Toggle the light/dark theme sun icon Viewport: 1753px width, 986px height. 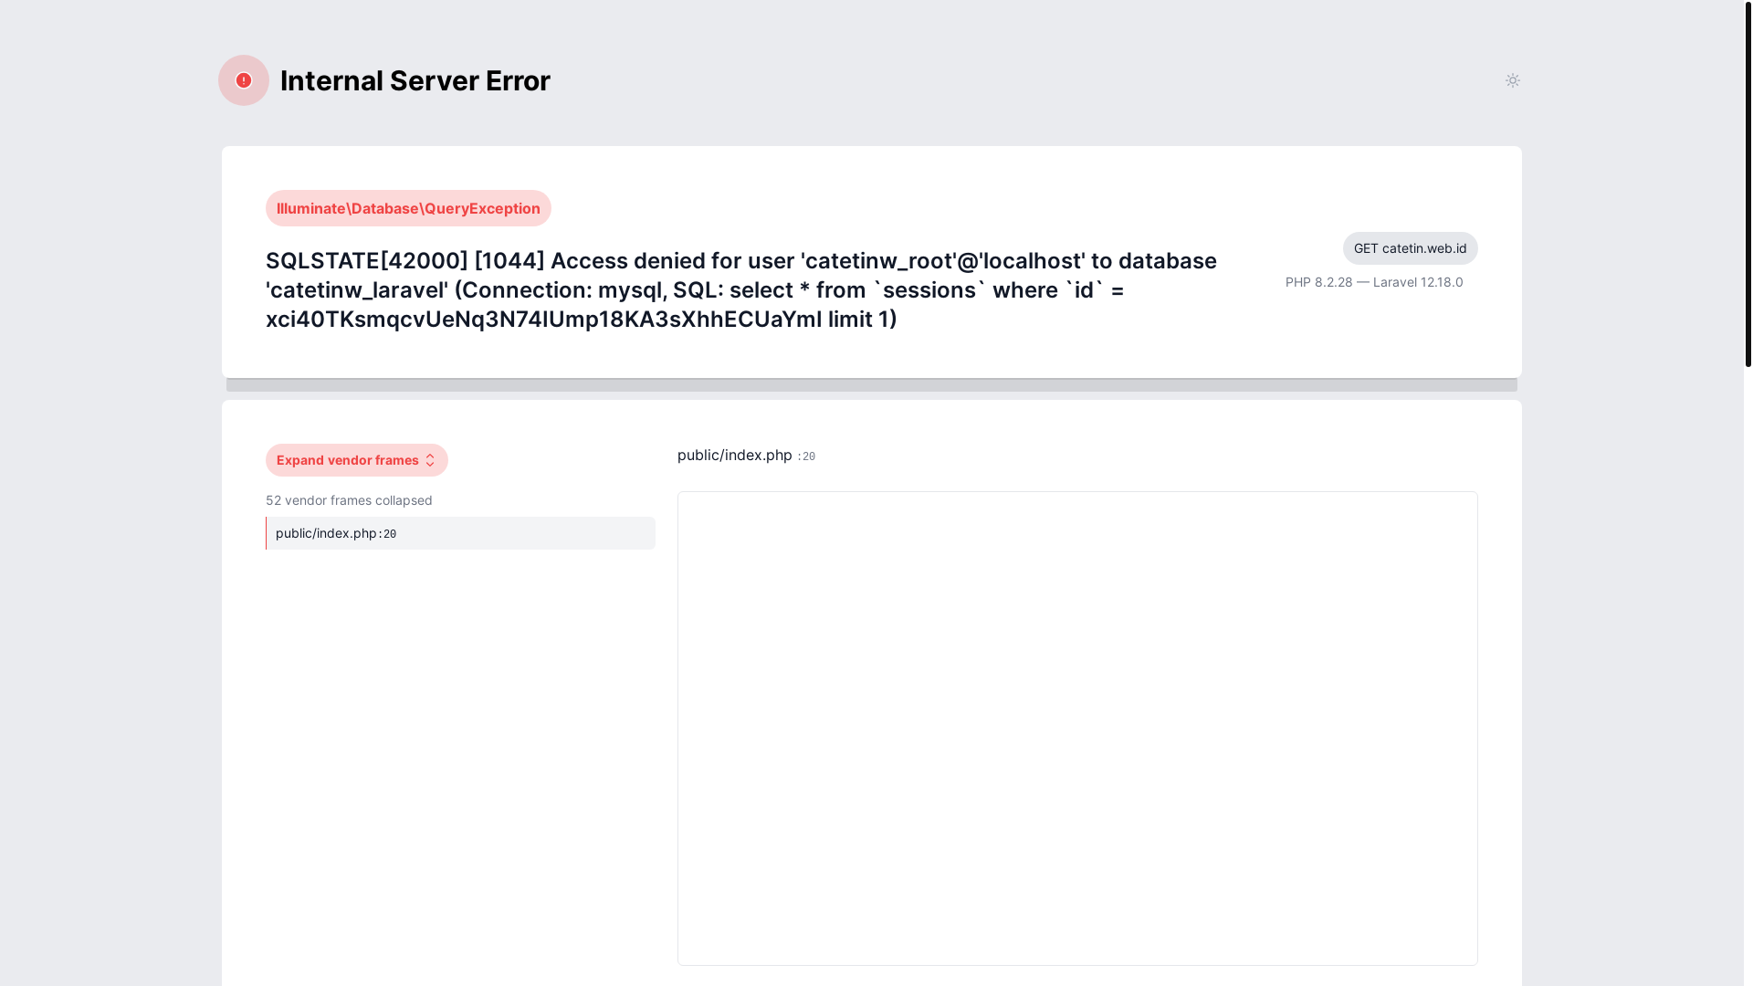tap(1512, 80)
